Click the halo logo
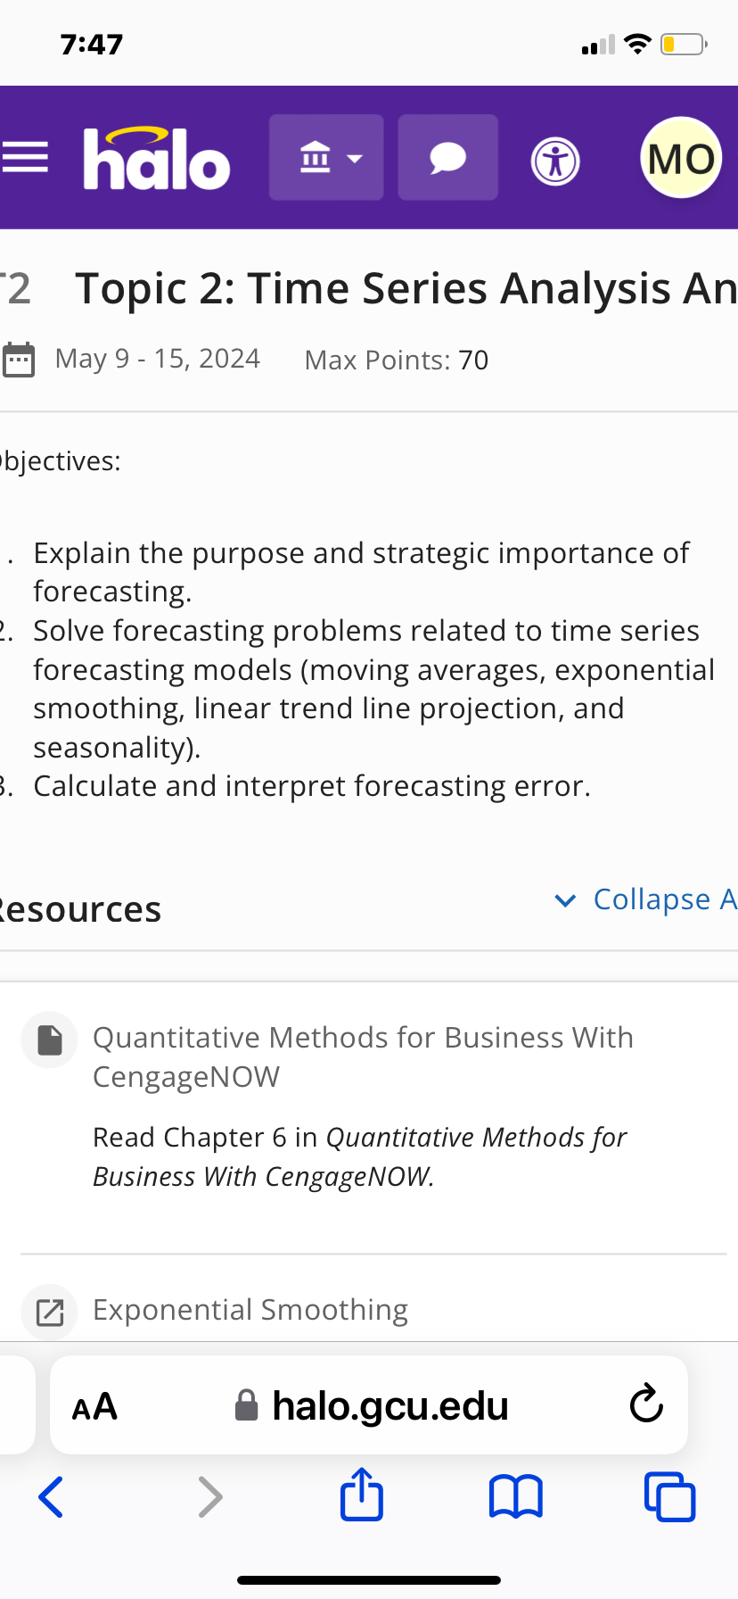The height and width of the screenshot is (1599, 738). point(156,157)
